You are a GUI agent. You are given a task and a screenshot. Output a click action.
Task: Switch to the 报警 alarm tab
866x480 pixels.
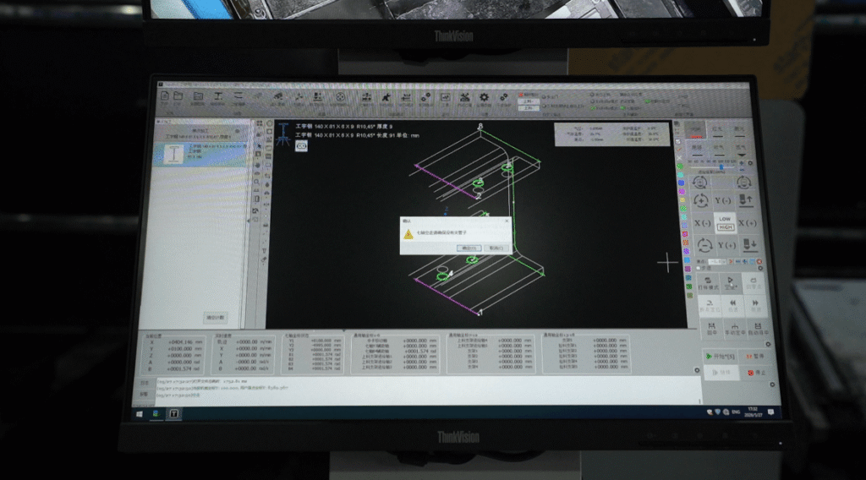[144, 394]
